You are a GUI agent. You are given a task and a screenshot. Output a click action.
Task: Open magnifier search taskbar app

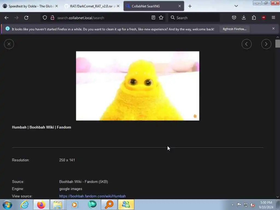109,205
